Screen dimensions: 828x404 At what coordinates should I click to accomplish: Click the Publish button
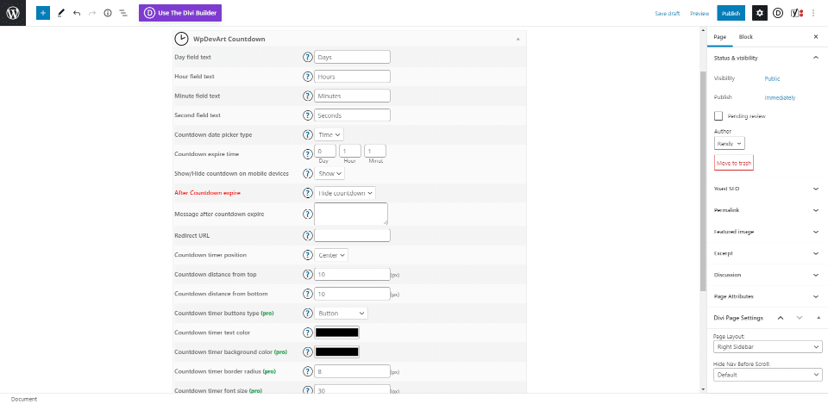(x=731, y=13)
